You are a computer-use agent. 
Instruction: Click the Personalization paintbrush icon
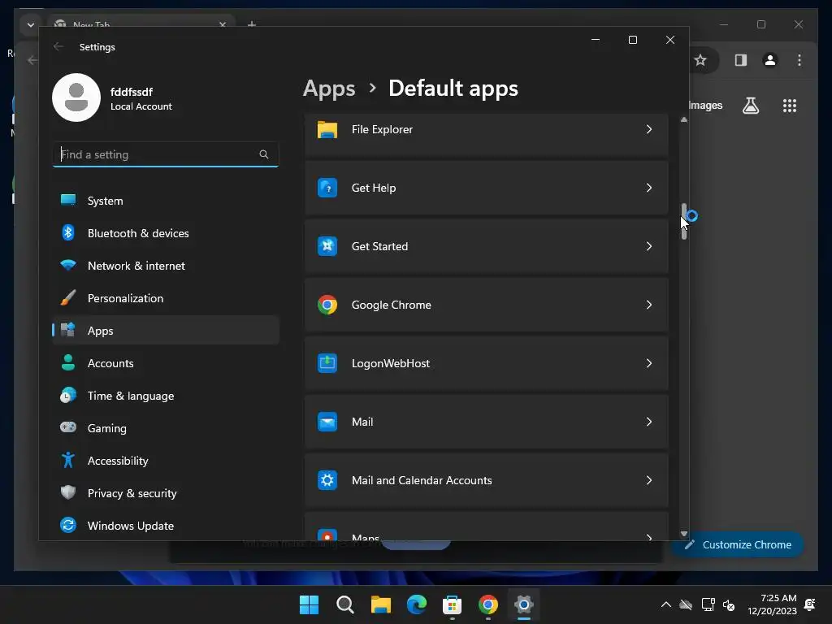coord(68,297)
